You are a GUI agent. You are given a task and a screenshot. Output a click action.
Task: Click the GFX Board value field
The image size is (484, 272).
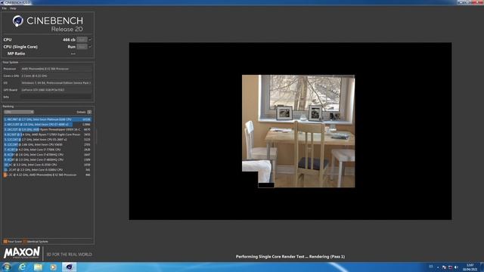pos(56,90)
